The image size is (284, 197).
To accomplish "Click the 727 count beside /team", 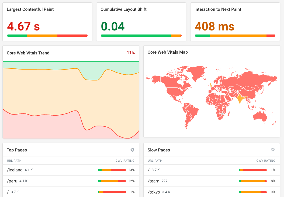I will pyautogui.click(x=164, y=181).
